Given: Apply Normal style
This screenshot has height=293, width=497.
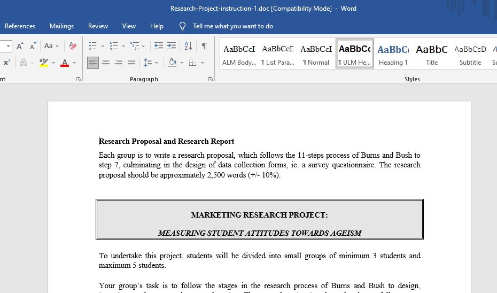Looking at the screenshot, I should 316,53.
